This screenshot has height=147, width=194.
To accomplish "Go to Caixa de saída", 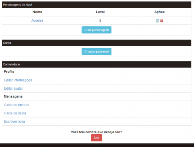I will point(15,113).
